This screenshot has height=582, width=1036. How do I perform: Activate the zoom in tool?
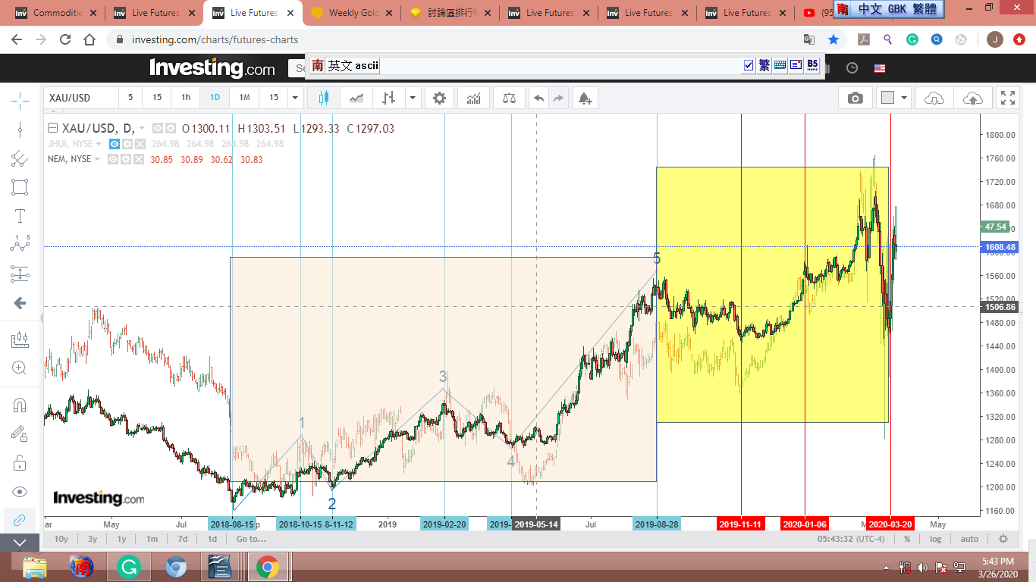20,368
